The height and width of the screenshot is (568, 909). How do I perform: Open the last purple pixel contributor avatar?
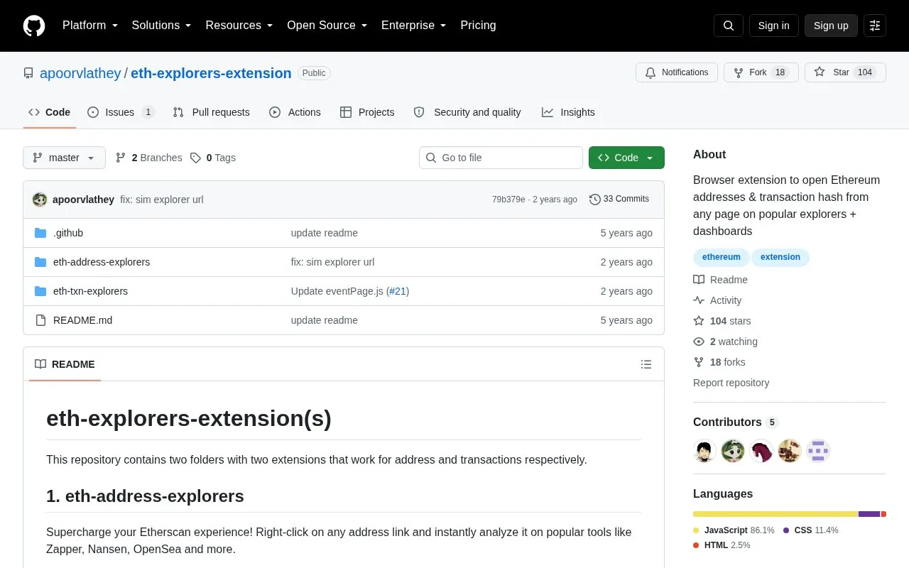pos(818,451)
